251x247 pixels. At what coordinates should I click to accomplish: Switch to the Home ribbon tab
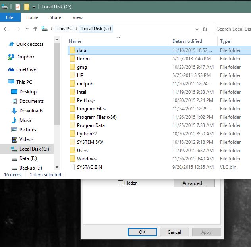[32, 17]
